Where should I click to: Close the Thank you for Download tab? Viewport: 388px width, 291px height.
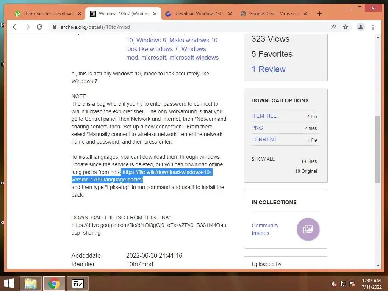[x=80, y=14]
